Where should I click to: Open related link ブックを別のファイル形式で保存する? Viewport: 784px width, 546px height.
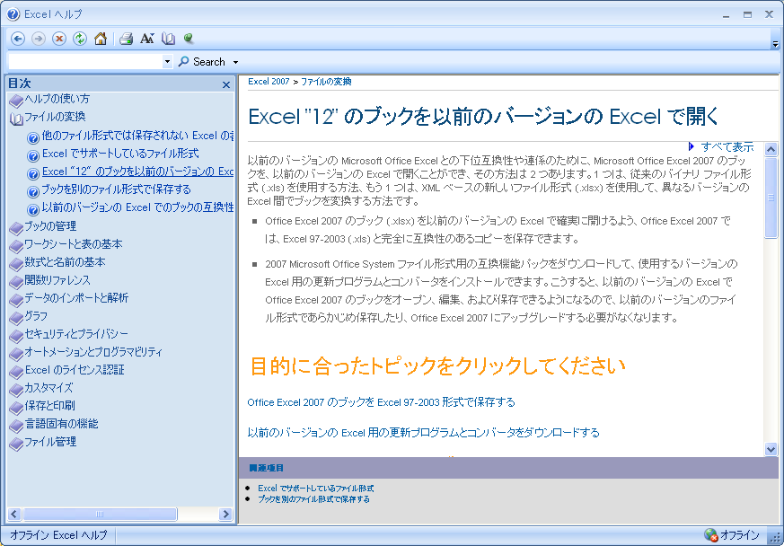tap(313, 499)
